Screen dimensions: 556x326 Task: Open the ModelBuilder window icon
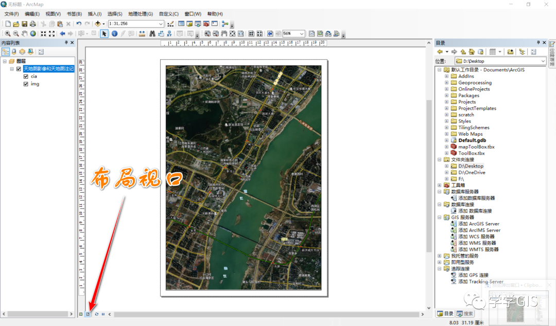pos(225,24)
